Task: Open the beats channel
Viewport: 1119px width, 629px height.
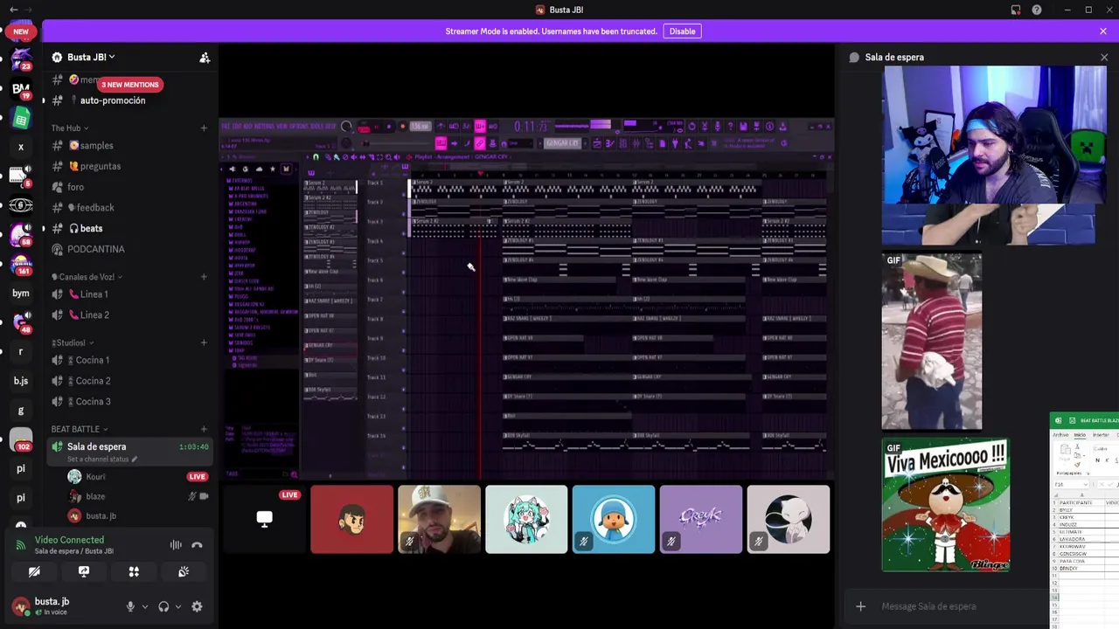Action: point(129,228)
